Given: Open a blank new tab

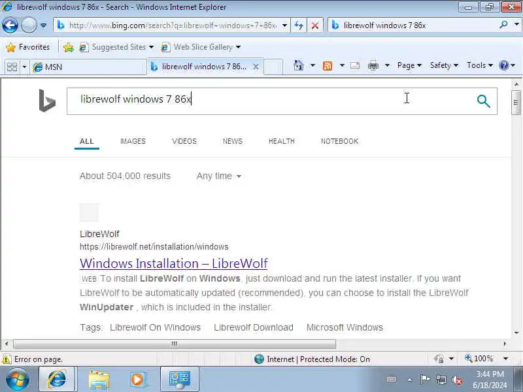Looking at the screenshot, I should pos(273,67).
